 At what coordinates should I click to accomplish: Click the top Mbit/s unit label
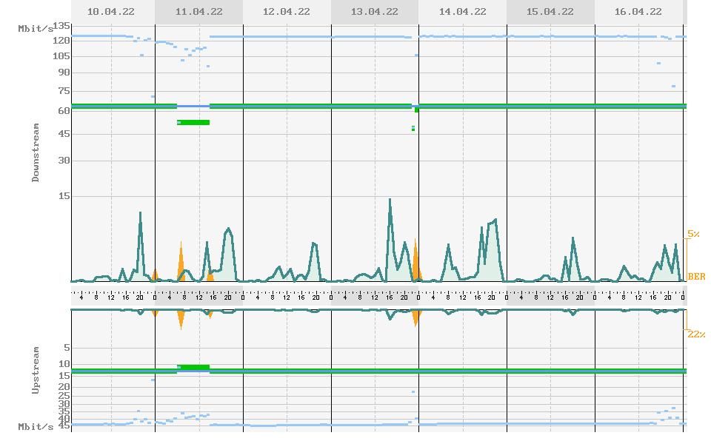pyautogui.click(x=36, y=28)
